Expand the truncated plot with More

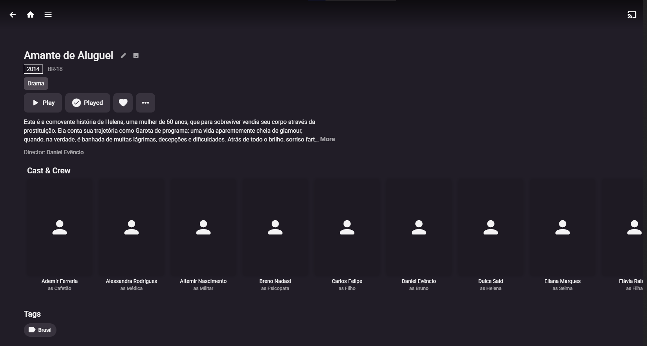tap(327, 139)
